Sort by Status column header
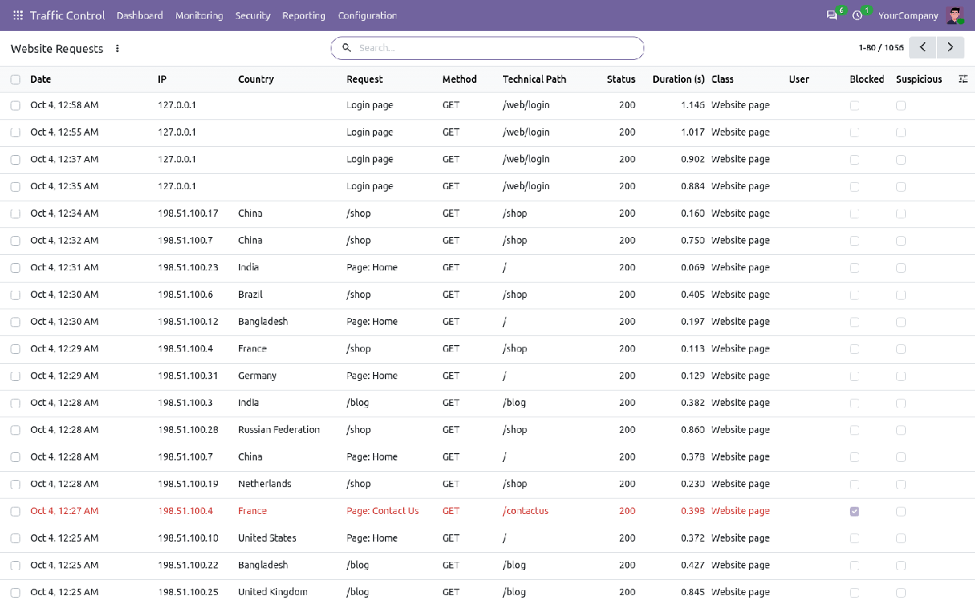The height and width of the screenshot is (609, 975). (x=621, y=80)
